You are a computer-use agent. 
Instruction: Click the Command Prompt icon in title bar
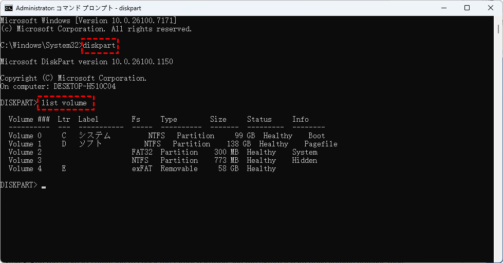coord(9,8)
